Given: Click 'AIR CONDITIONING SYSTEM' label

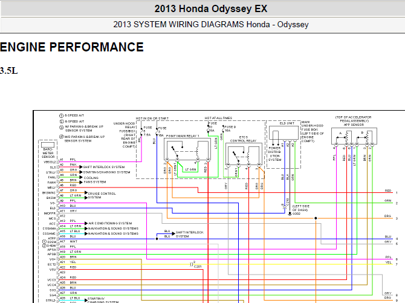Looking at the screenshot, I should point(110,223).
